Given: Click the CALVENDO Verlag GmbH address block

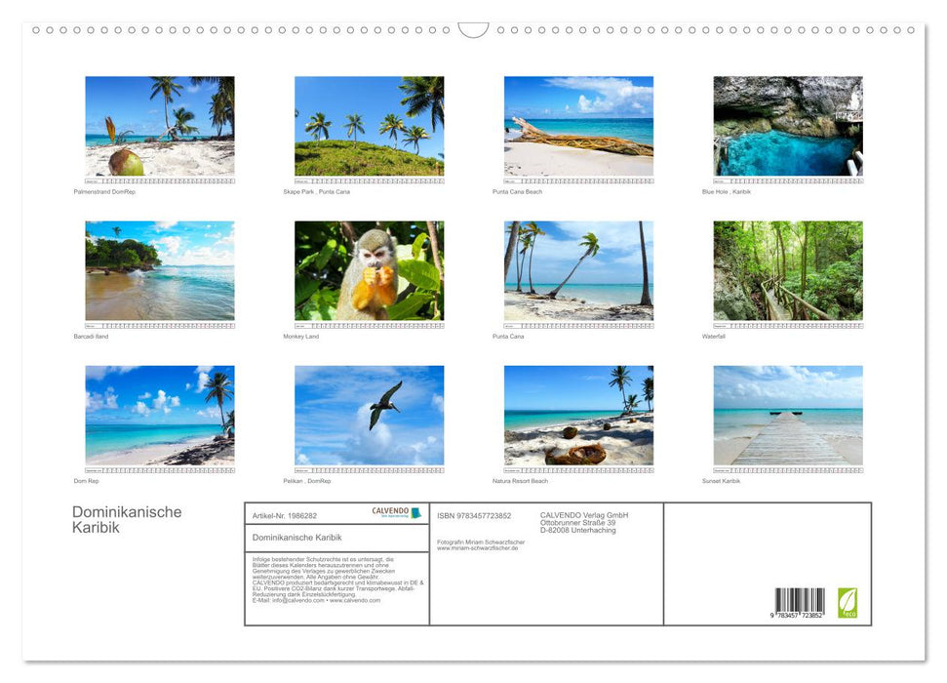Looking at the screenshot, I should coord(585,522).
